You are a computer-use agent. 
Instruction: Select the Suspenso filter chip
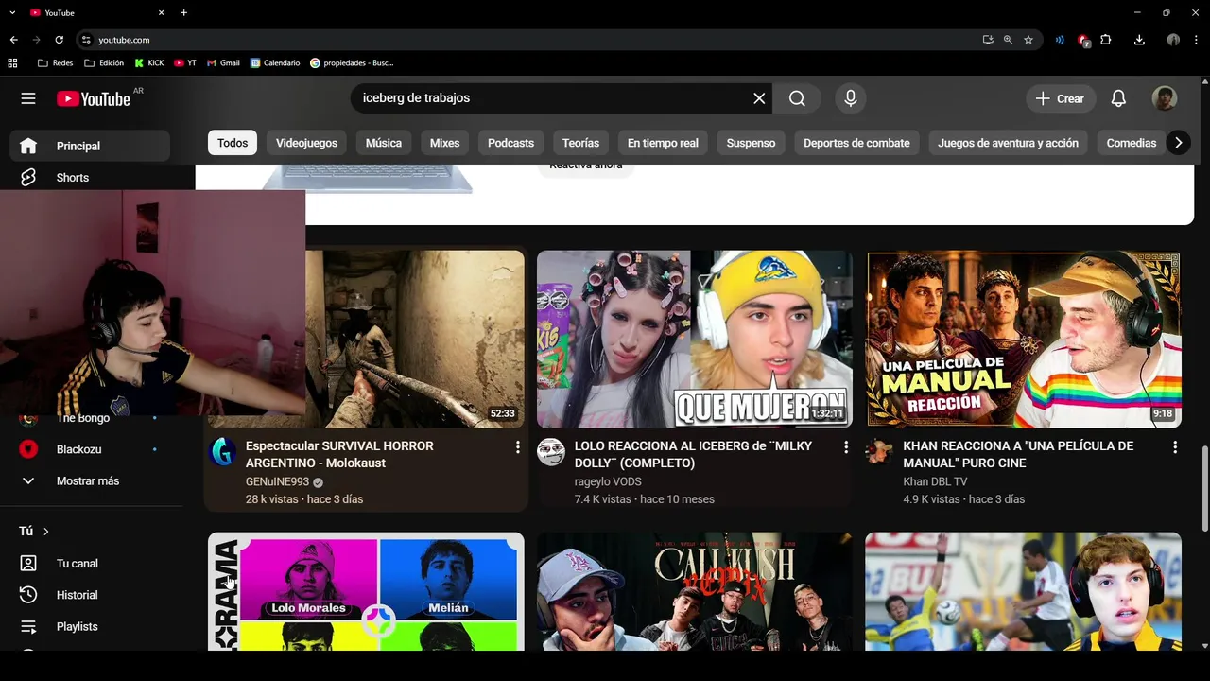coord(751,143)
